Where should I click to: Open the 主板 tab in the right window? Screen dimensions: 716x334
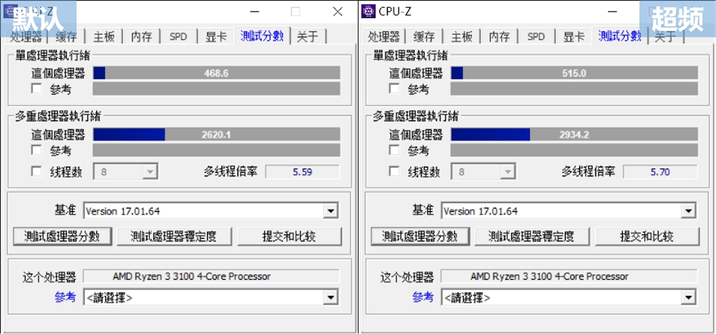click(x=462, y=36)
